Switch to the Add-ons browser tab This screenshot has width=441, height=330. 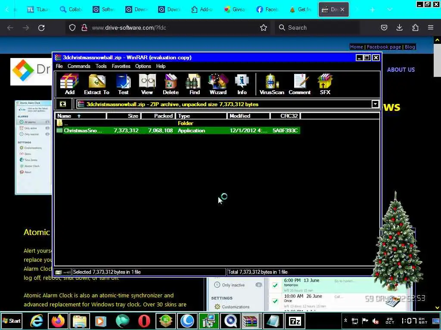pos(202,9)
